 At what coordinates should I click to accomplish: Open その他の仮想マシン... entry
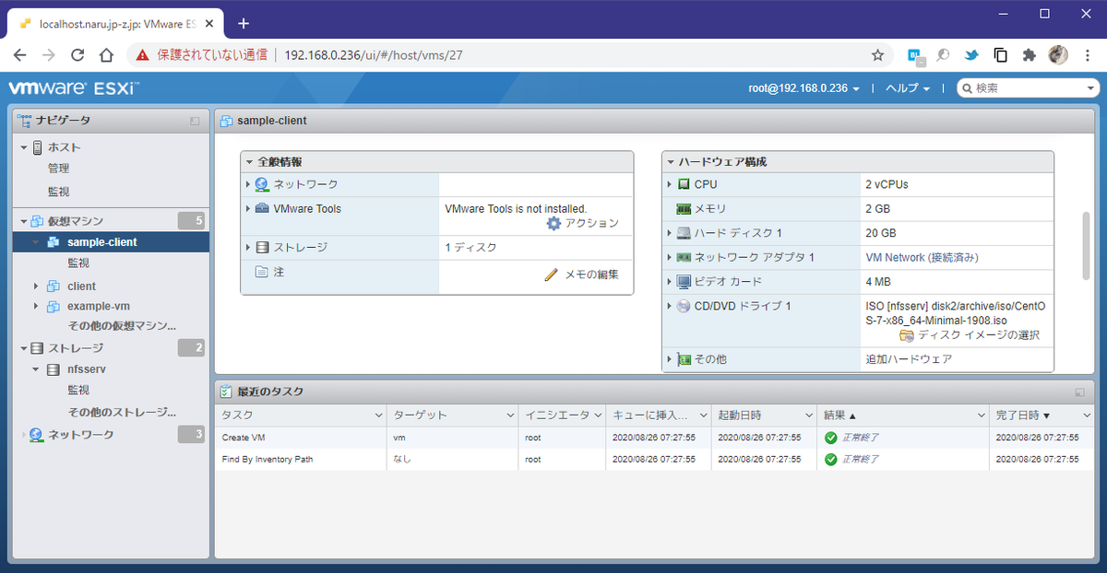(x=122, y=326)
